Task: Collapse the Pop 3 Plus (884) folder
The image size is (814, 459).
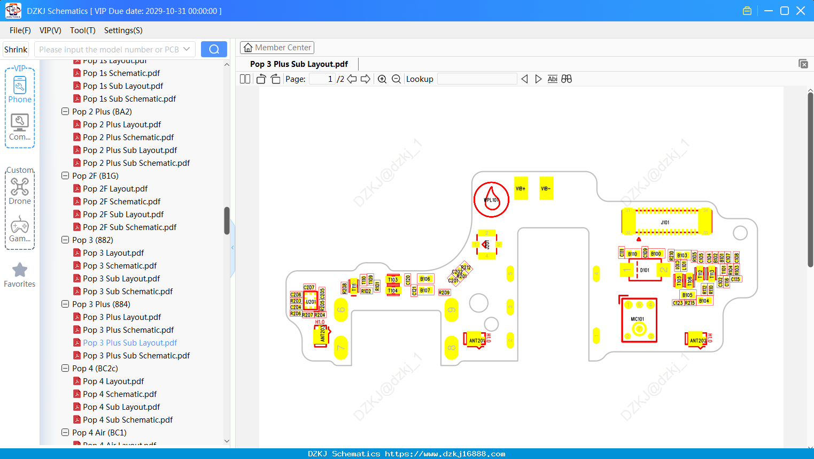Action: click(x=65, y=304)
